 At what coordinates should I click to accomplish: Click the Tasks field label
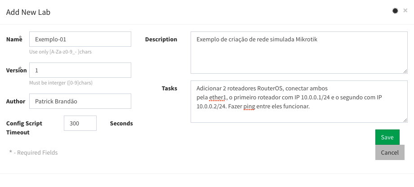pyautogui.click(x=169, y=88)
